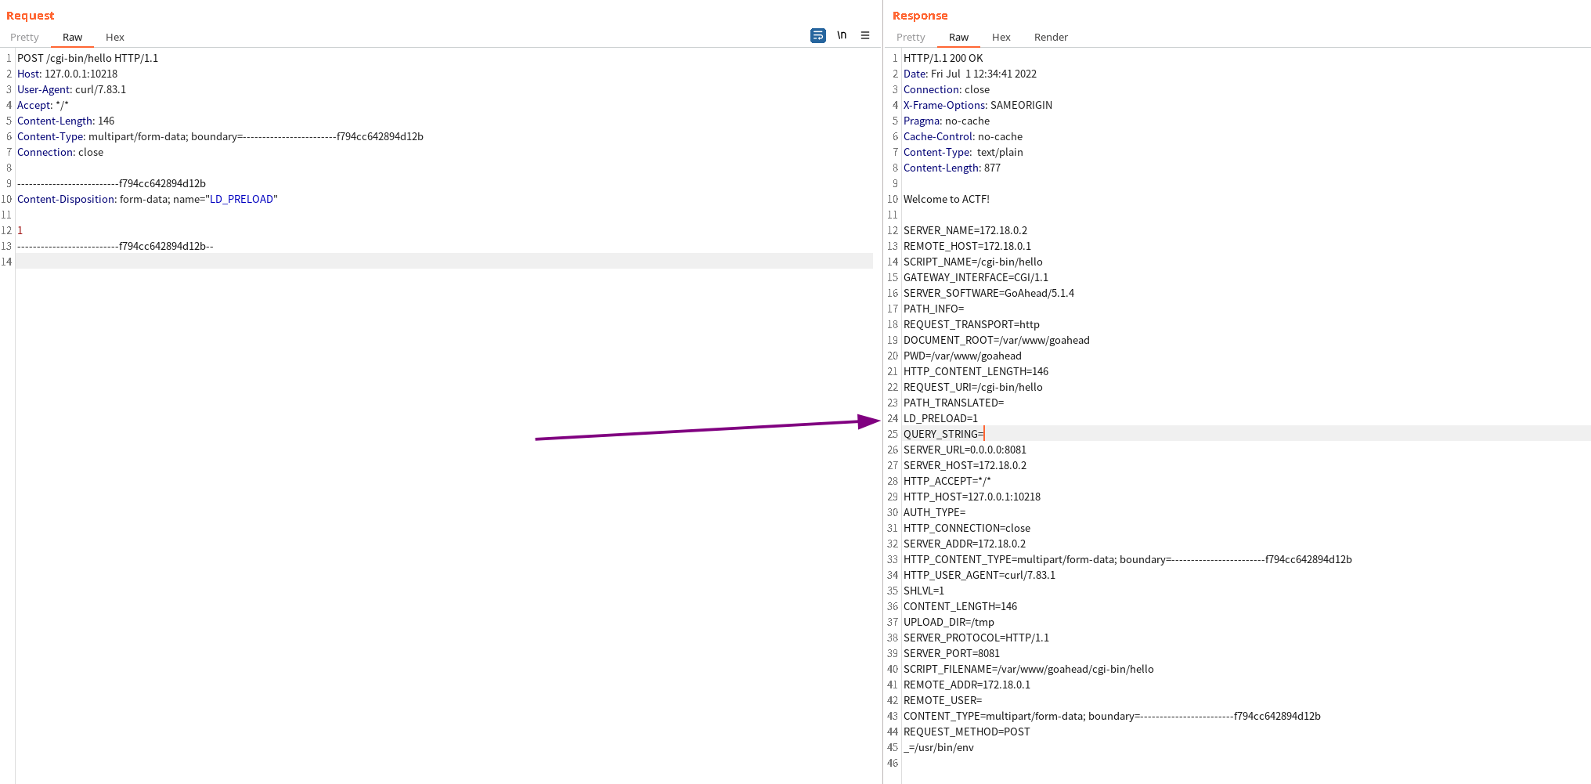The image size is (1591, 784).
Task: Select the Response Raw tab
Action: [958, 37]
